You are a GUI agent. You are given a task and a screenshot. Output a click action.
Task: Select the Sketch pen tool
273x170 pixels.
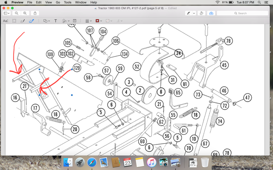point(23,21)
